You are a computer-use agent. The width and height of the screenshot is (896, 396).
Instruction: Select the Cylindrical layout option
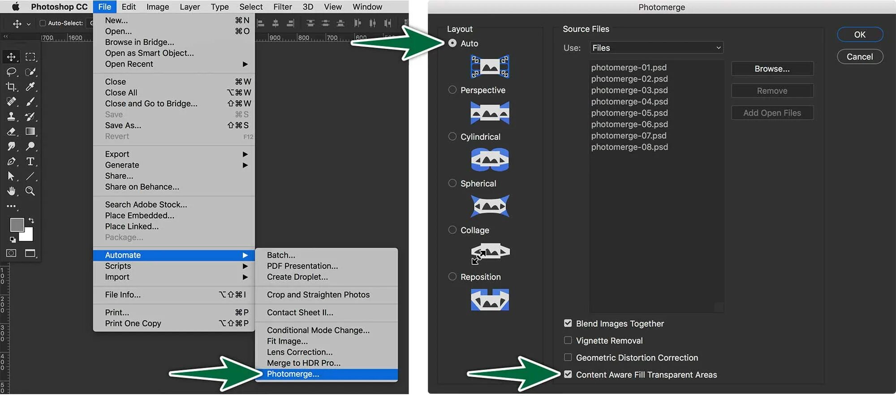point(452,136)
